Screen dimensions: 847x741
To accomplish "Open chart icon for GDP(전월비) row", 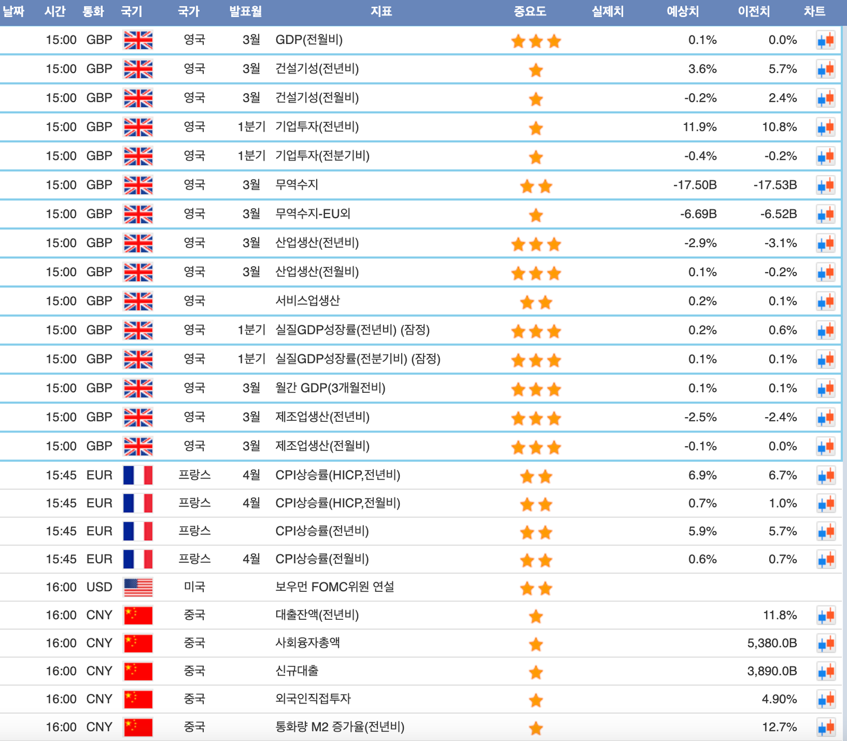I will coord(825,40).
